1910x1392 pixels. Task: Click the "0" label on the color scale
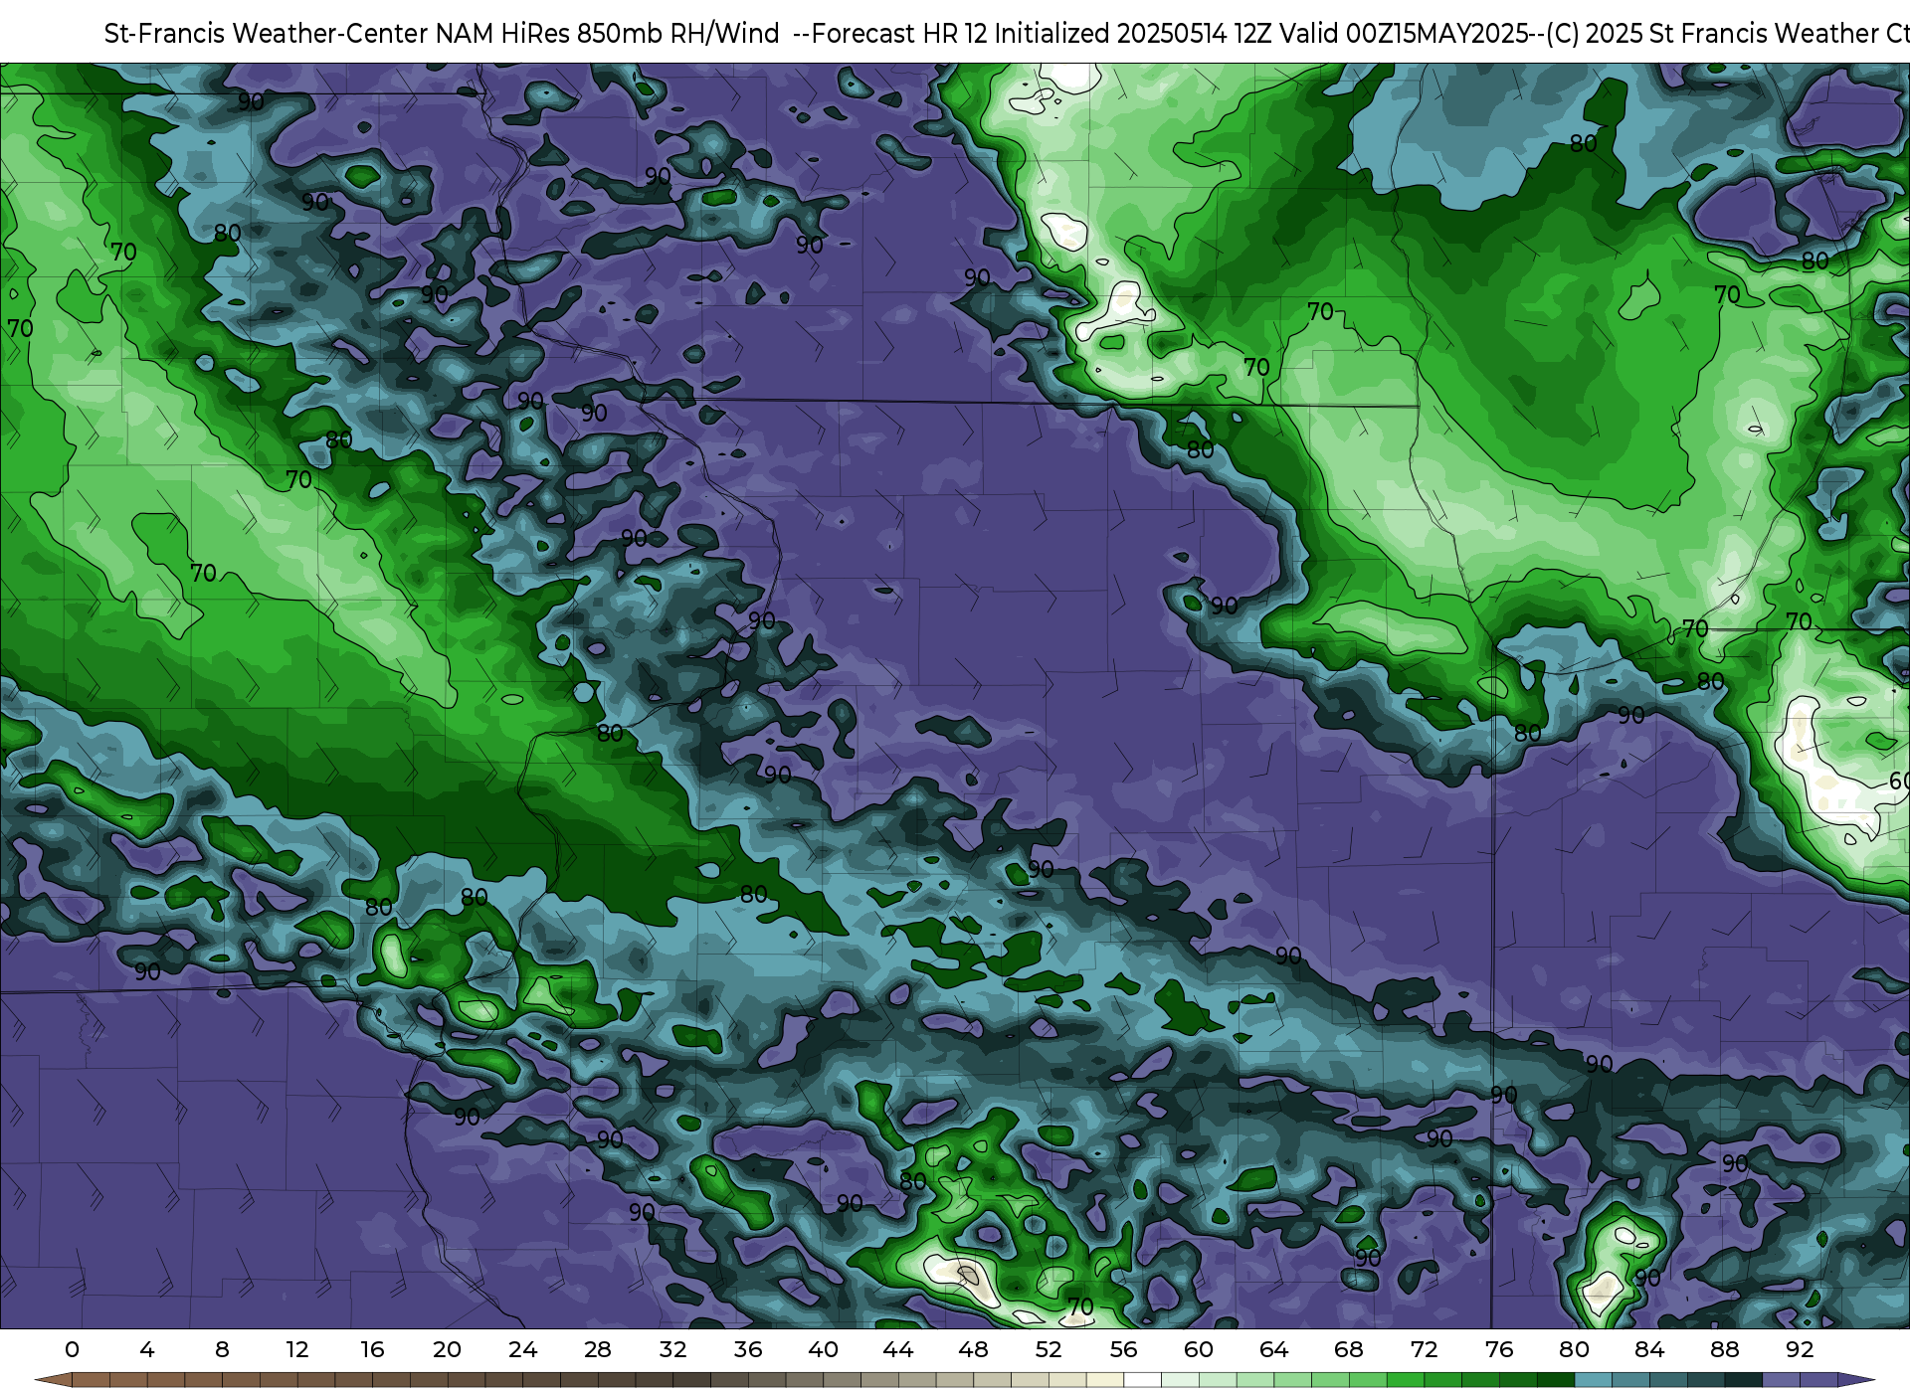72,1349
